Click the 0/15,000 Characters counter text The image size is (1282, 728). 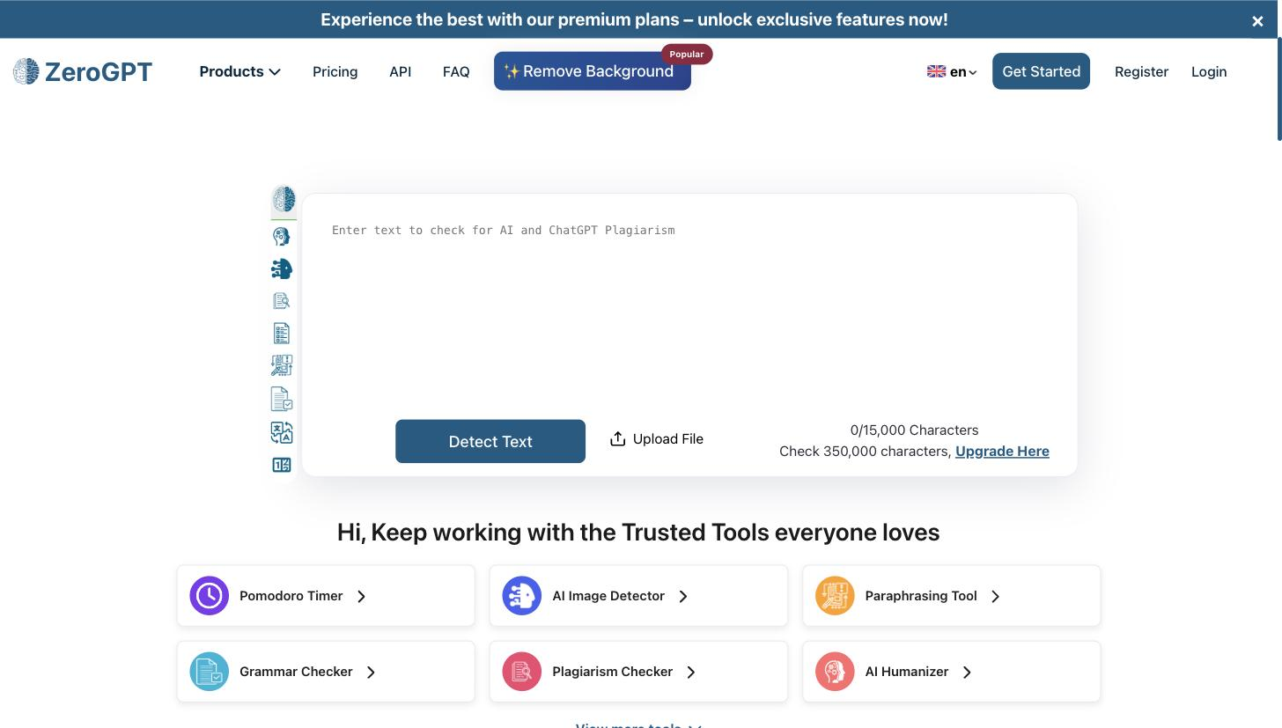pos(914,430)
